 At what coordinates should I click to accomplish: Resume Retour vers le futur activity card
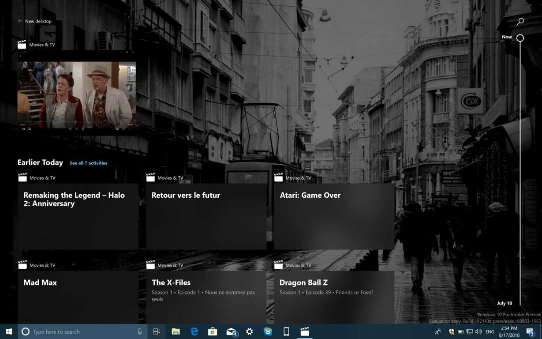click(x=206, y=217)
